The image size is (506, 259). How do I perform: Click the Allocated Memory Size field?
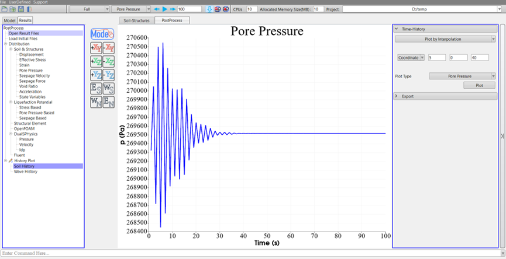[318, 9]
